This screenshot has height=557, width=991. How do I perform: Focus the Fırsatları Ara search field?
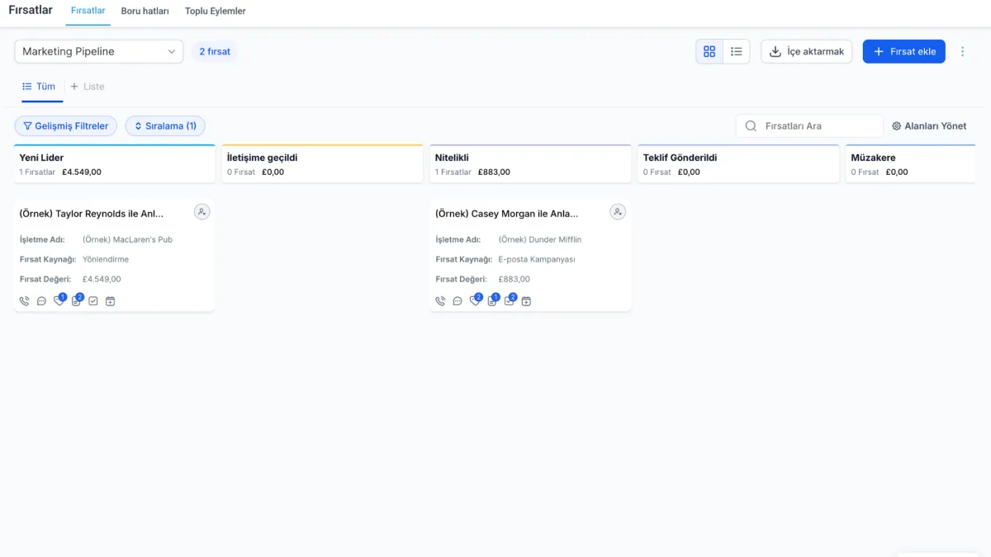(809, 126)
